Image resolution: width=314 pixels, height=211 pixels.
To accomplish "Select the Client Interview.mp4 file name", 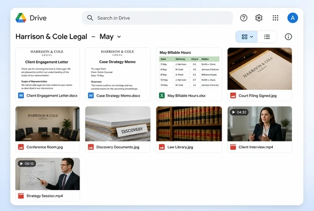I will coord(255,147).
